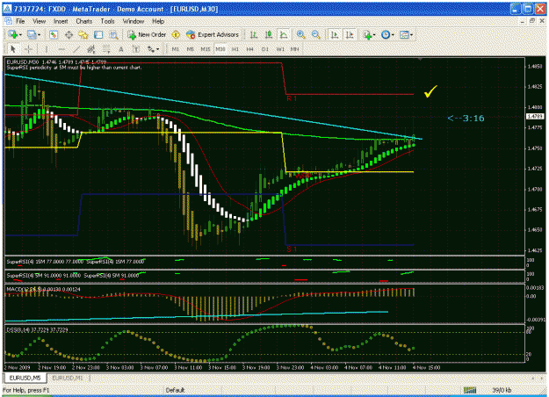Click the R 1 resistance label
Screen dimensions: 549x397
pos(292,98)
